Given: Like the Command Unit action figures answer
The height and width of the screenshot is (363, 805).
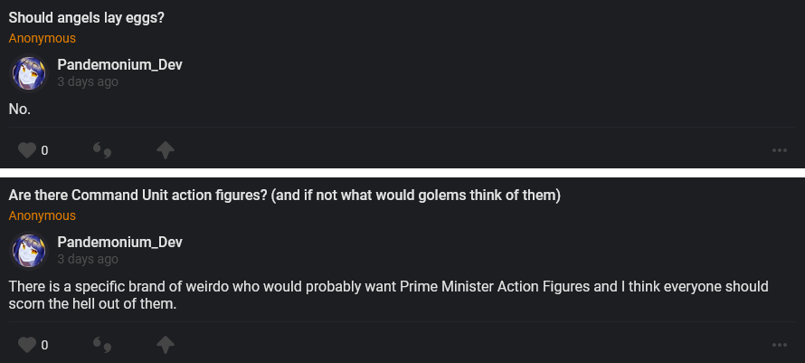Looking at the screenshot, I should pyautogui.click(x=27, y=345).
